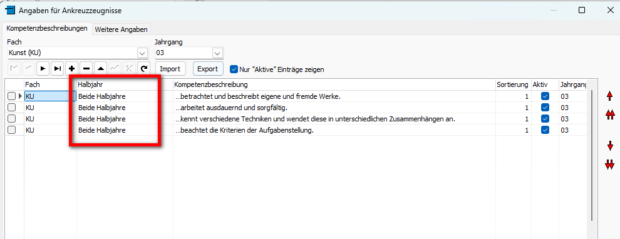Tick selection checkbox for 'betrachtet und beschreibt' row
620x239 pixels.
[11, 96]
